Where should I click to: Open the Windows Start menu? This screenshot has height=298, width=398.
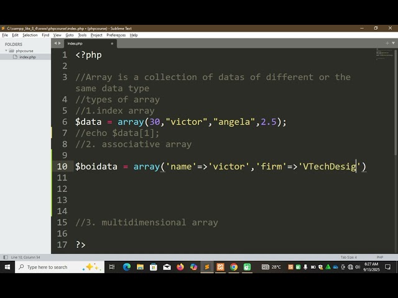click(x=7, y=267)
